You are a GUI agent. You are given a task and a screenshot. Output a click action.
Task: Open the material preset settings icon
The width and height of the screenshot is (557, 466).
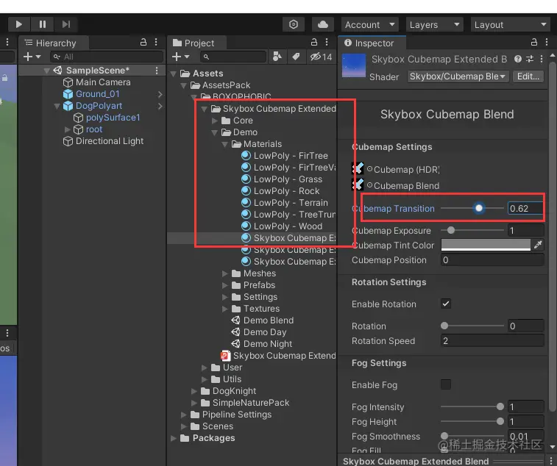530,59
